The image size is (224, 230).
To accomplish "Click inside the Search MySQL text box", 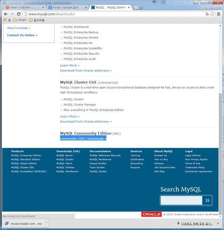I will [x=181, y=200].
